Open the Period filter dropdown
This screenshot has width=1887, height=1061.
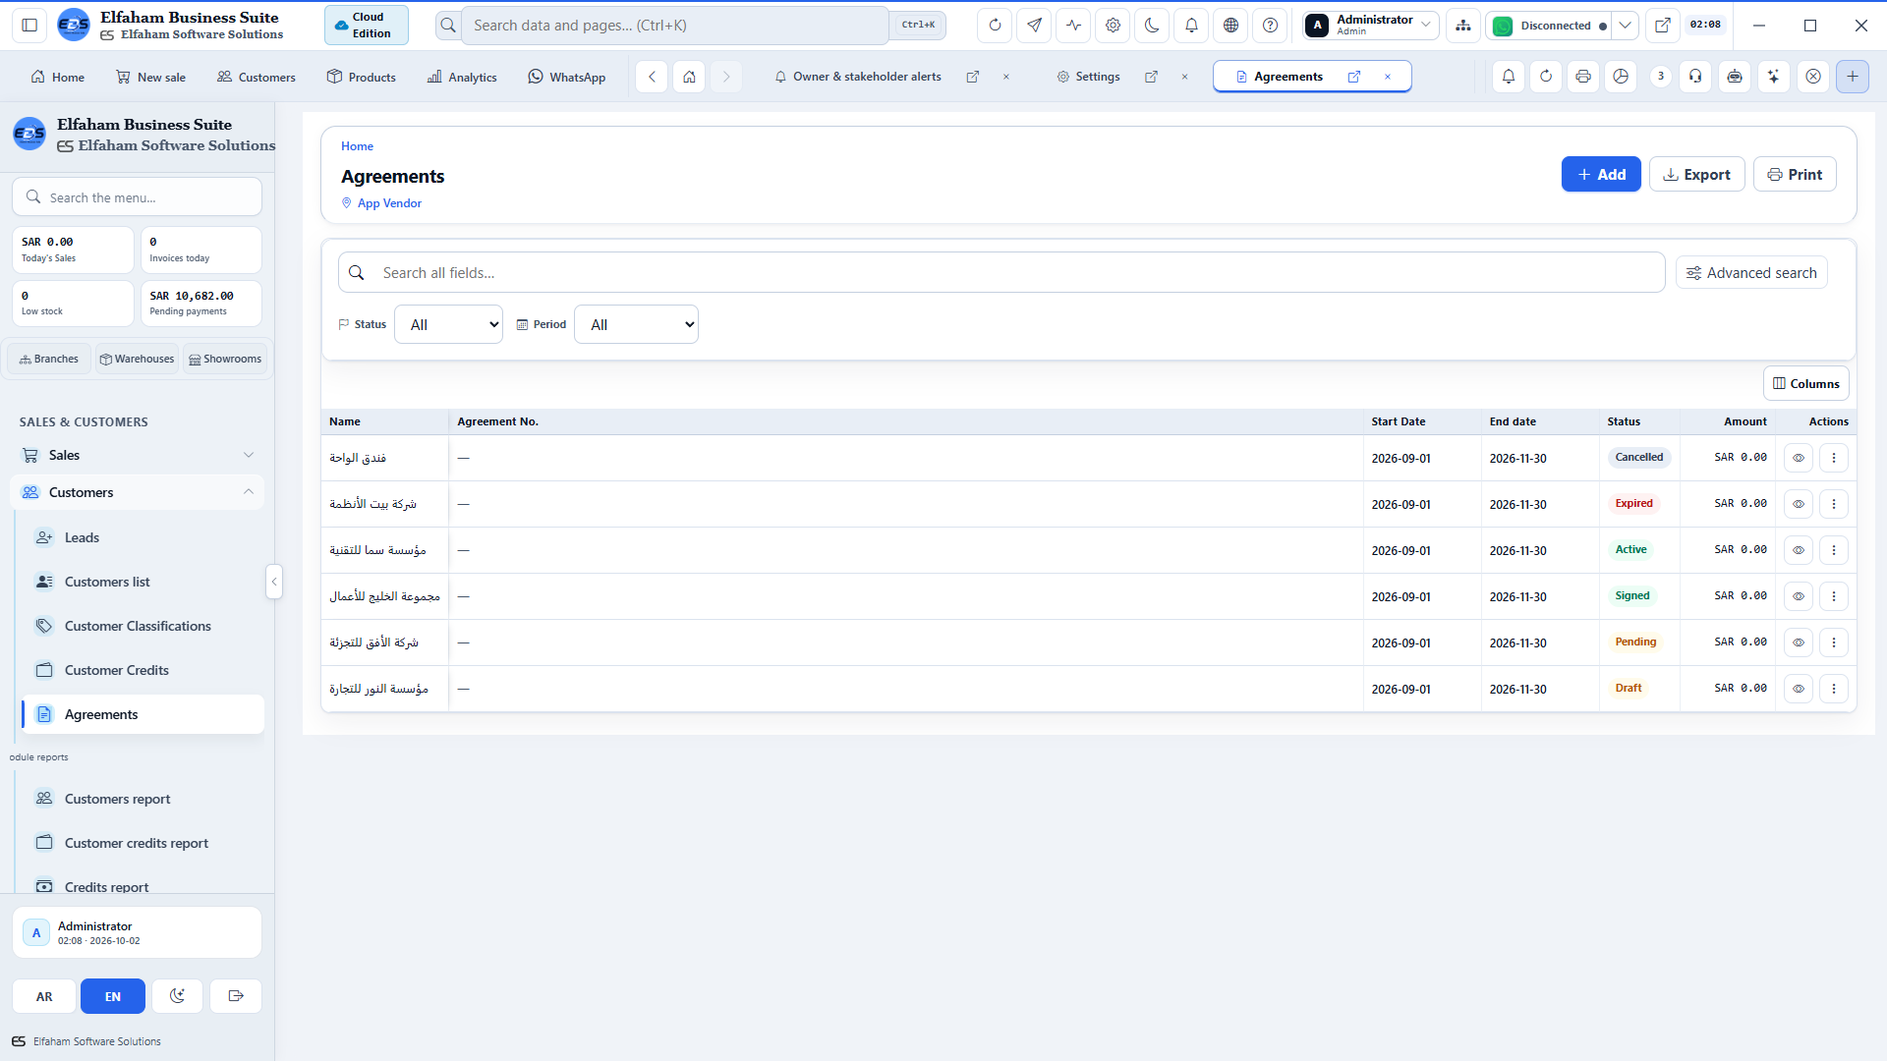coord(636,324)
